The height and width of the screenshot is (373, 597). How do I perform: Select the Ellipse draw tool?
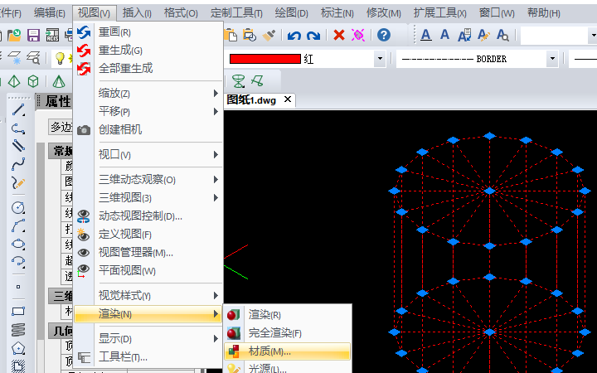(x=18, y=244)
